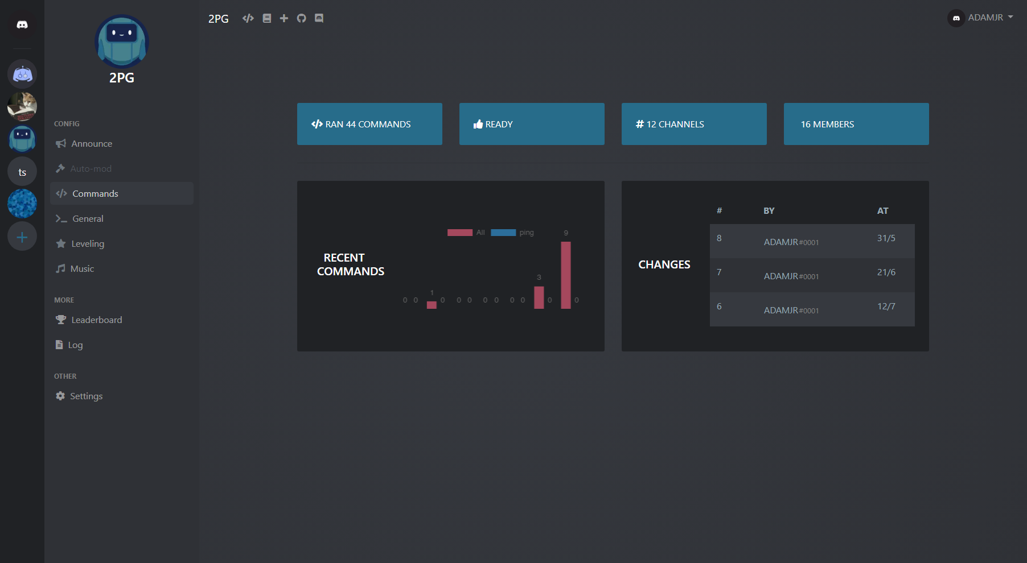
Task: Click the 16 MEMBERS stat card
Action: click(x=856, y=124)
